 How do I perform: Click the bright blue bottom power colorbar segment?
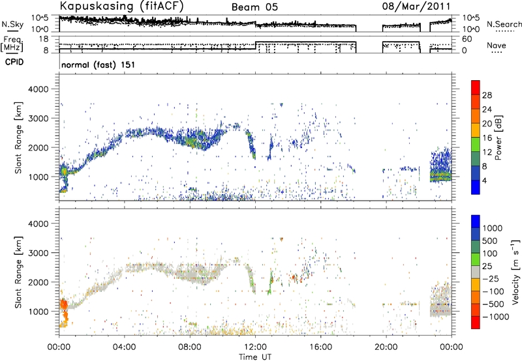(x=476, y=187)
